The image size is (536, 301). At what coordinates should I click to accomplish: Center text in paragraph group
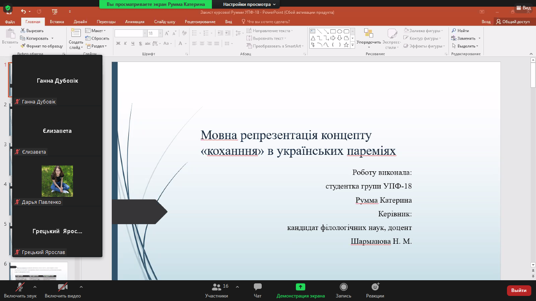(x=202, y=44)
